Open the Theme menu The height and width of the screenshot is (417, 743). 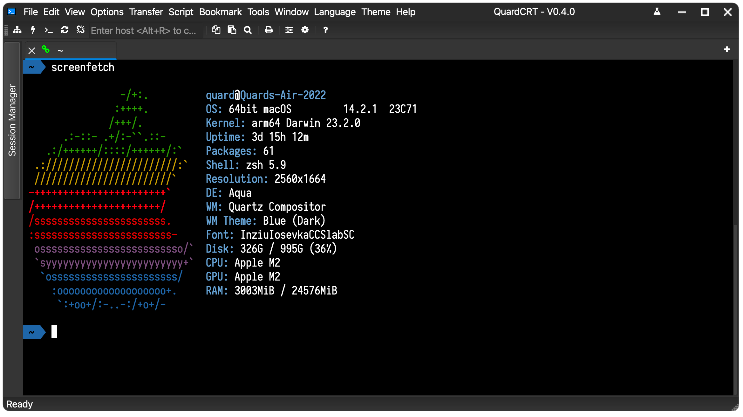coord(376,12)
